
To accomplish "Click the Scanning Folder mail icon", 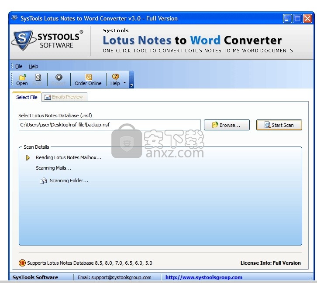I will point(43,181).
